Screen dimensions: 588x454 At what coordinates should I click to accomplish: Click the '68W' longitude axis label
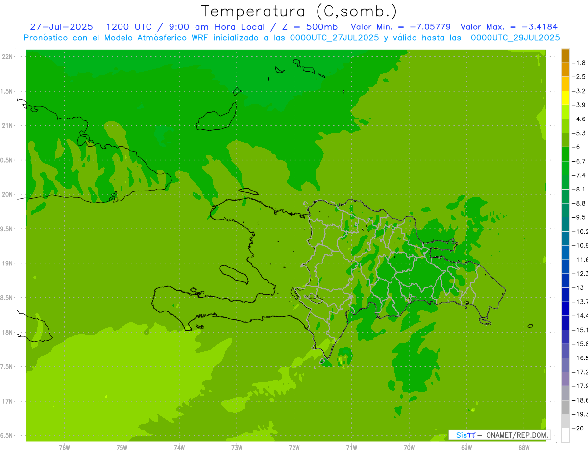pos(523,447)
